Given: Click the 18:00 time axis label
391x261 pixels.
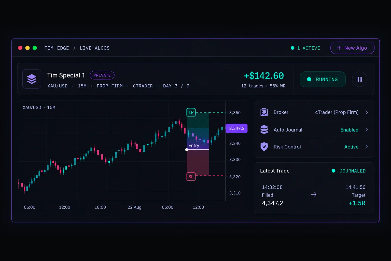Looking at the screenshot, I should tap(100, 207).
